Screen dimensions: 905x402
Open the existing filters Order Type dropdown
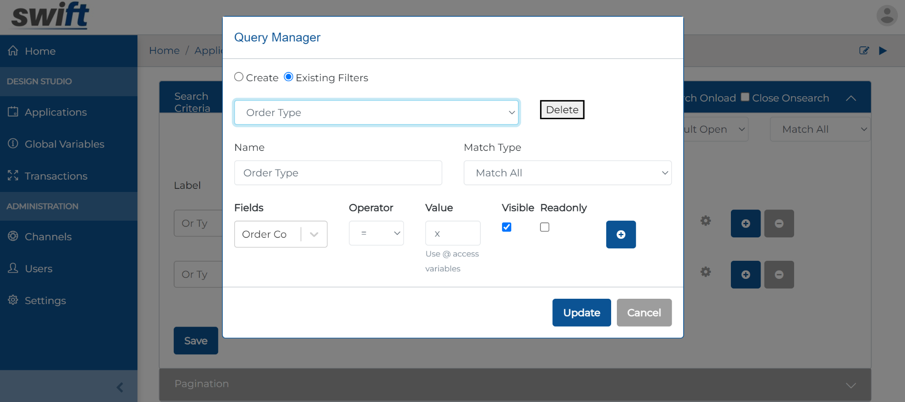(376, 113)
